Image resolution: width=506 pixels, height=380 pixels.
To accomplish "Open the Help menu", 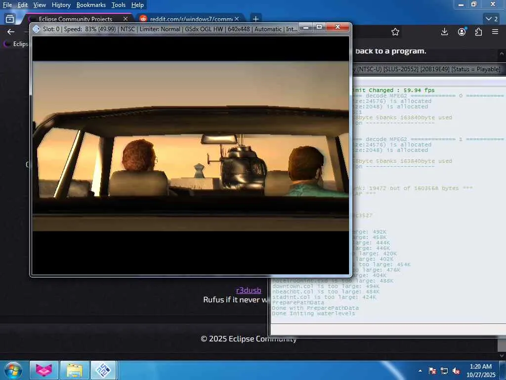I will tap(137, 5).
